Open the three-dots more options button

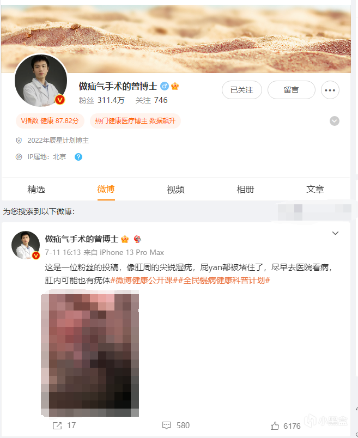point(330,90)
